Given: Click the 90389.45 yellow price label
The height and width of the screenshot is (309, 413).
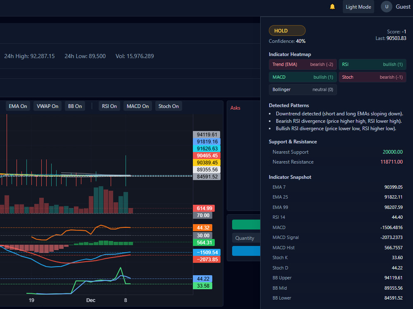Looking at the screenshot, I should tap(207, 163).
